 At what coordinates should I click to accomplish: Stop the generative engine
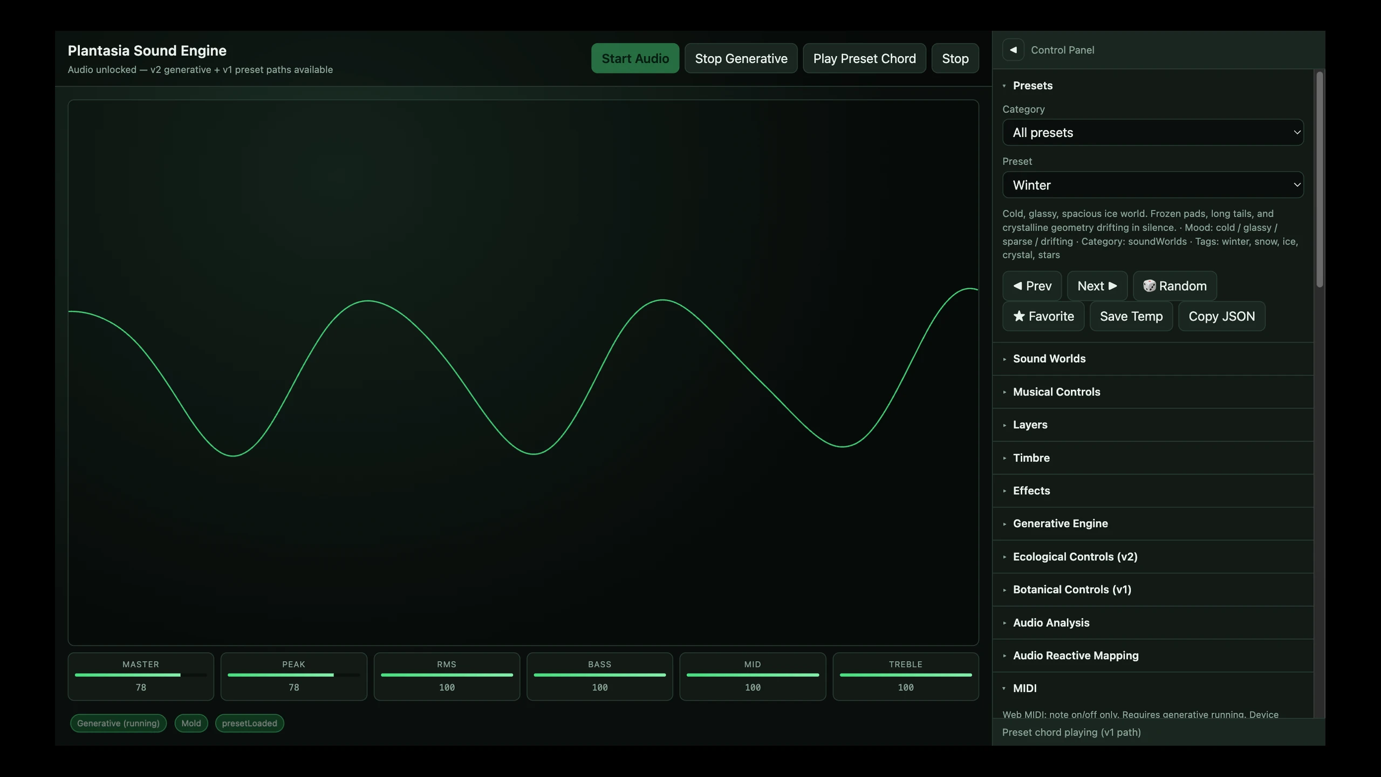coord(741,58)
